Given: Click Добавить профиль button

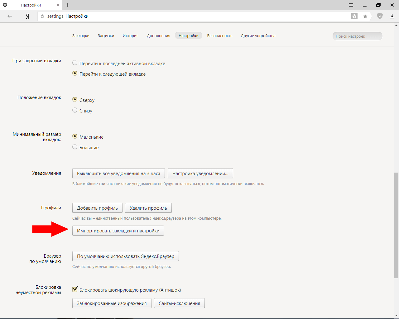Looking at the screenshot, I should click(97, 208).
